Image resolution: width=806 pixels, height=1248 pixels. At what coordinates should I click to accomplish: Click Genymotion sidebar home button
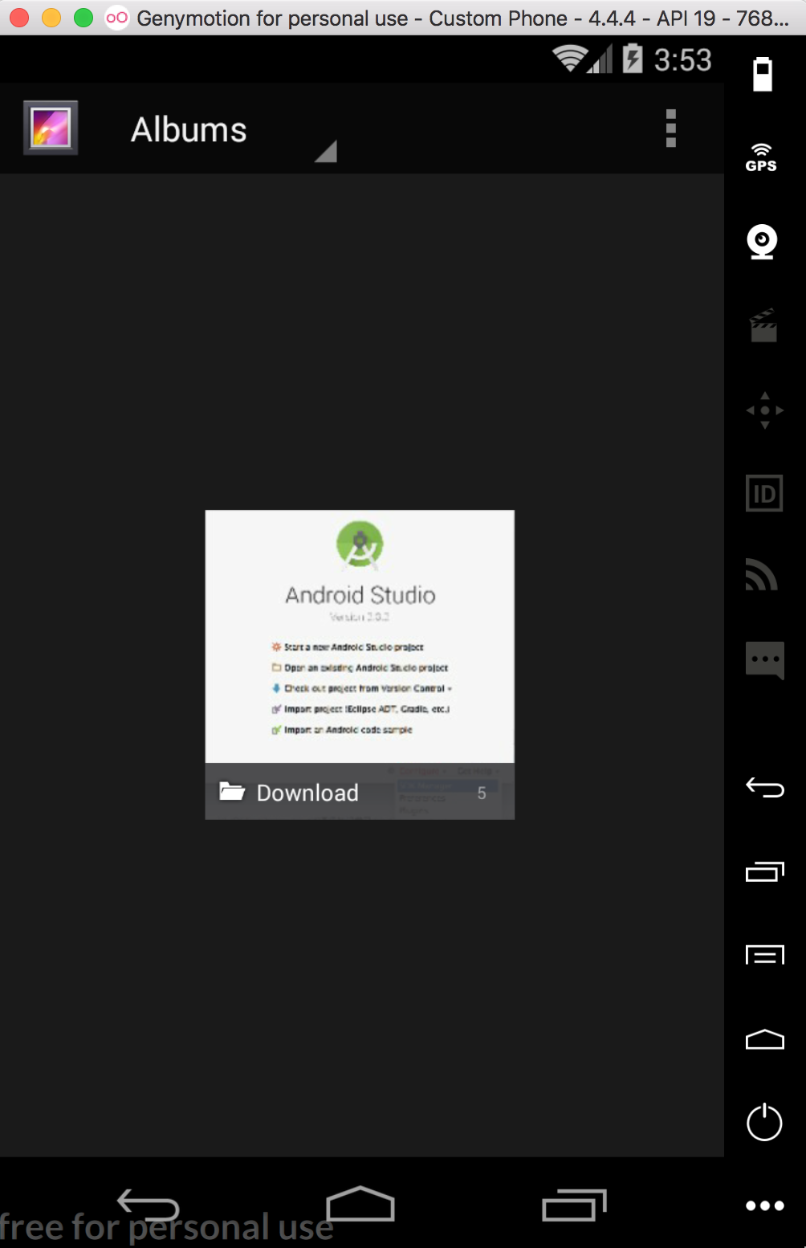pos(765,1039)
